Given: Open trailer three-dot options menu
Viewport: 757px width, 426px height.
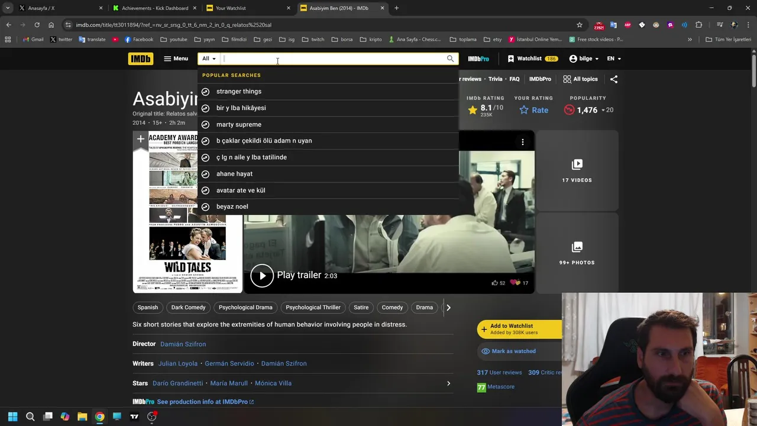Looking at the screenshot, I should (522, 141).
